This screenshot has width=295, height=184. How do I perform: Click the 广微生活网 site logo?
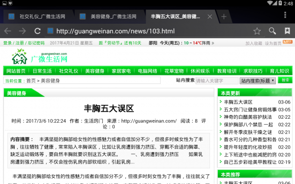(x=40, y=56)
